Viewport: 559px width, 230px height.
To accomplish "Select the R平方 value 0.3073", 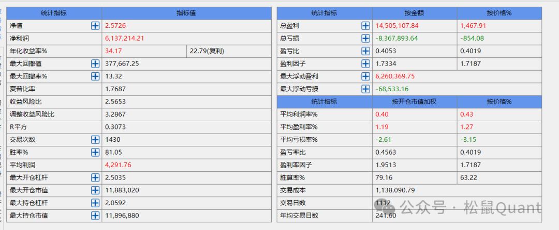I will tap(115, 127).
